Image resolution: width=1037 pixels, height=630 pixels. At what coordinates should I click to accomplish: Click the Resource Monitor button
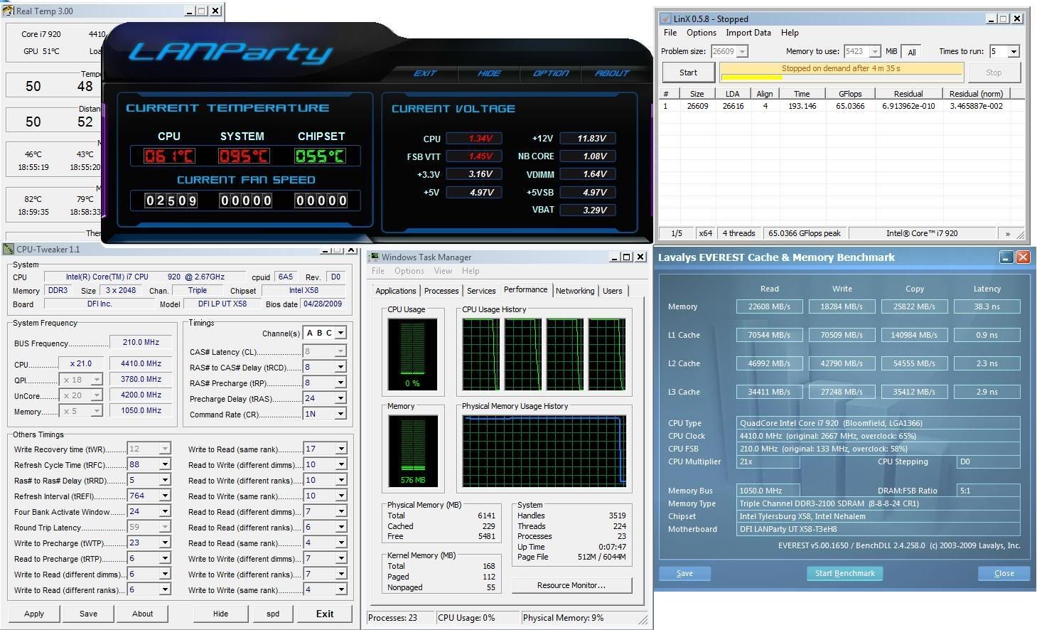571,585
